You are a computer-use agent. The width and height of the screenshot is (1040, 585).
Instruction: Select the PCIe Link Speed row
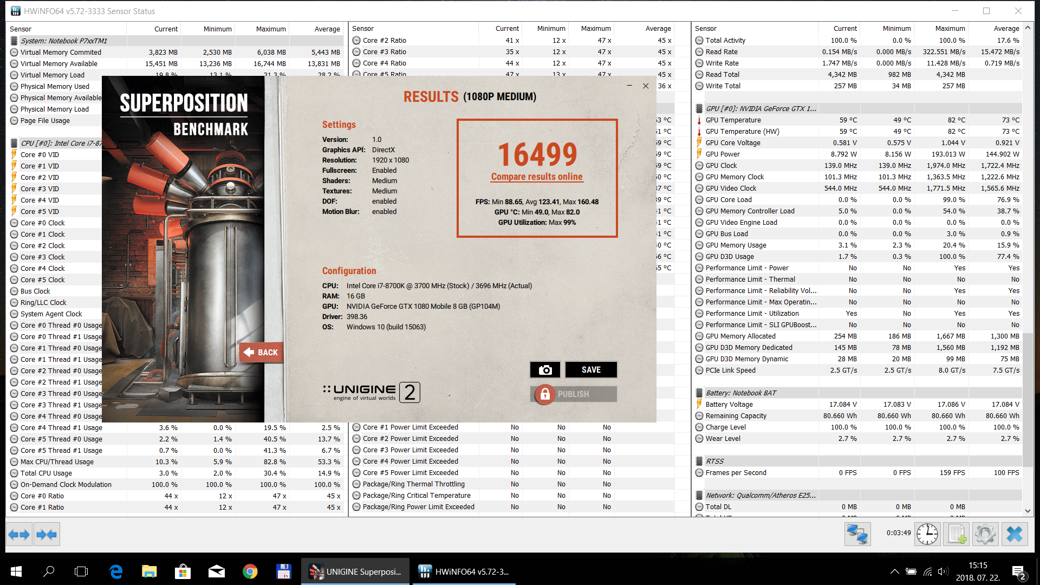point(858,370)
